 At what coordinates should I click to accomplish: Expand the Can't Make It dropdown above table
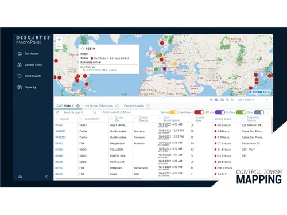tap(267, 100)
